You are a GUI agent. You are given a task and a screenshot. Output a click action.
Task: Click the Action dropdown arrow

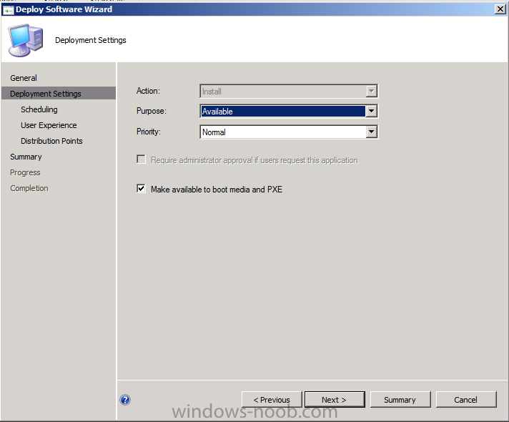370,92
